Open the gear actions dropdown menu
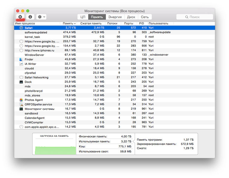 pos(41,17)
